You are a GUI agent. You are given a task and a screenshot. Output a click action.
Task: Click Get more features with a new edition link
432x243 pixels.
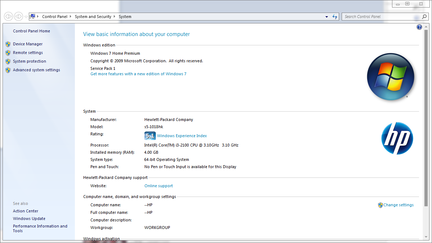[138, 74]
